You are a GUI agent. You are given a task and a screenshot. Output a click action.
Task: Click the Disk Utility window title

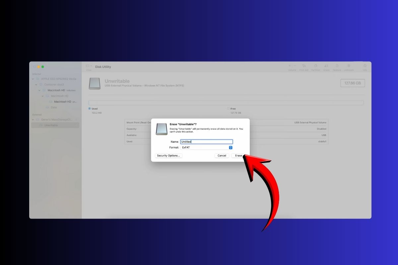pyautogui.click(x=103, y=67)
